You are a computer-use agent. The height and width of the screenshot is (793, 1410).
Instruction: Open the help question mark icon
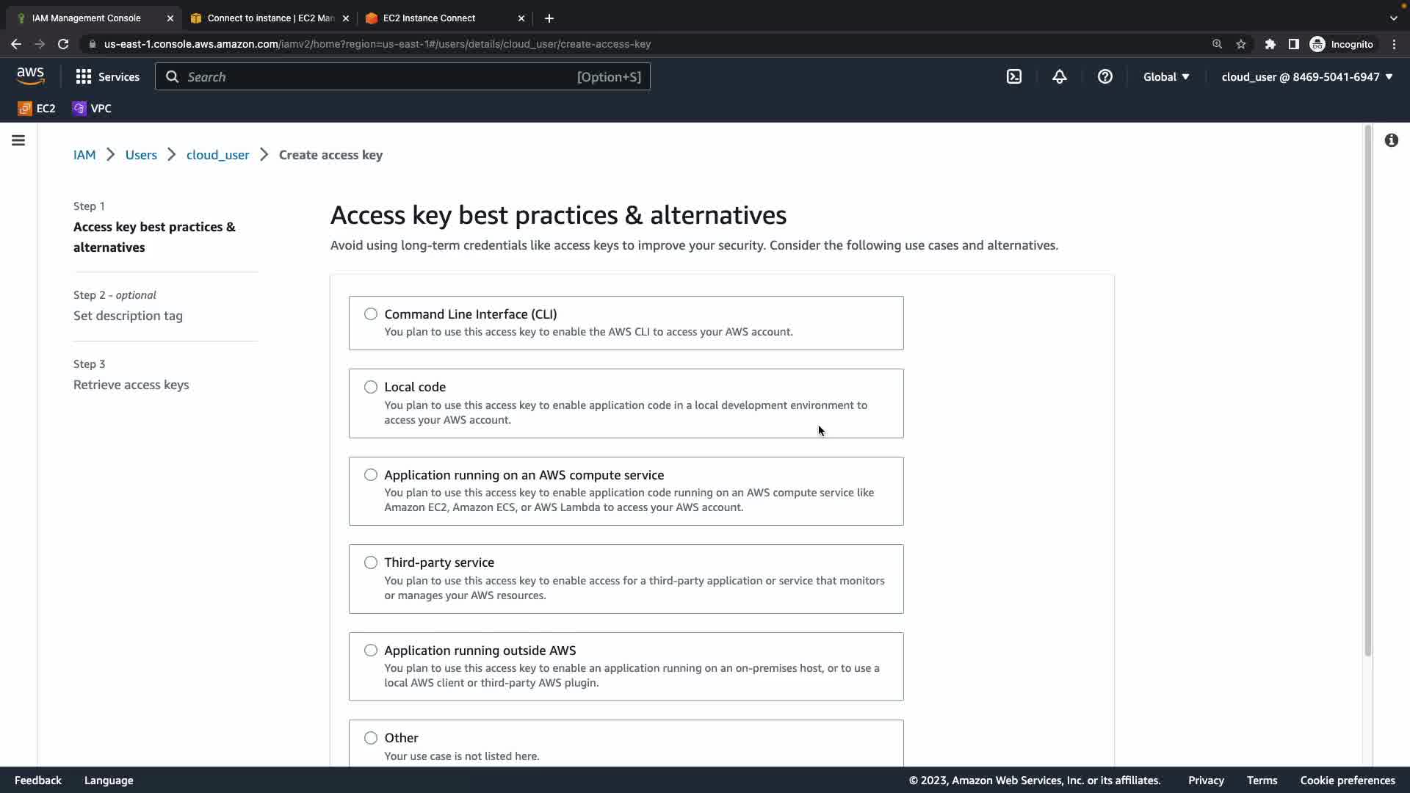[1104, 76]
